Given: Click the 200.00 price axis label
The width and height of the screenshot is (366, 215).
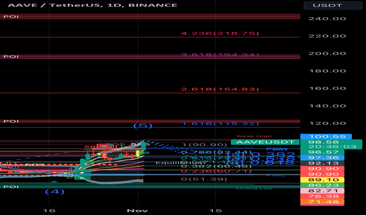Looking at the screenshot, I should pos(327,54).
